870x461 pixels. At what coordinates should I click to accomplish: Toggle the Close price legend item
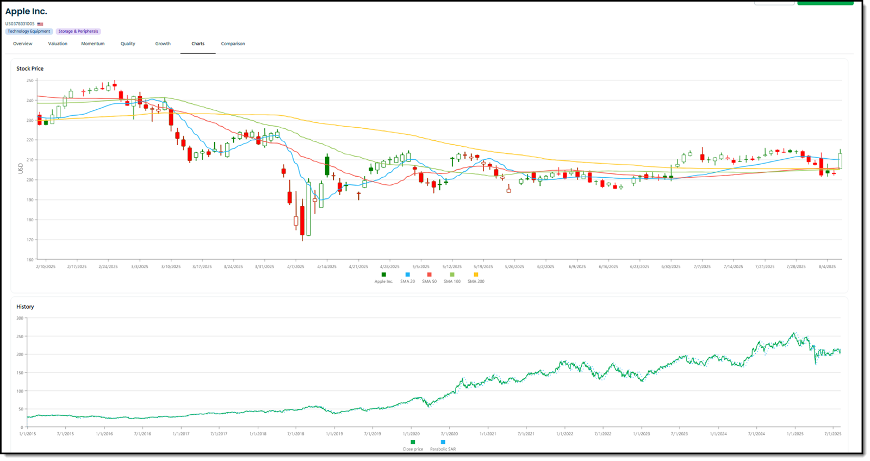(x=413, y=446)
